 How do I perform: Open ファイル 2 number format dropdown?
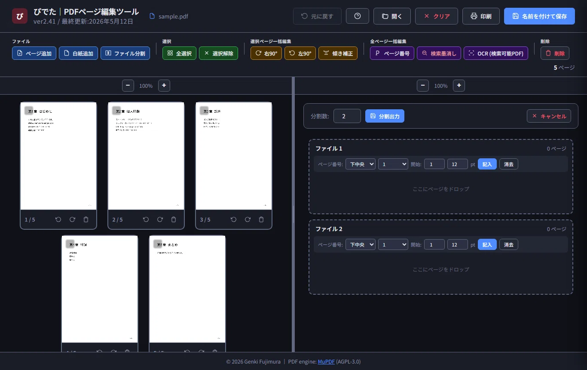[x=393, y=244]
